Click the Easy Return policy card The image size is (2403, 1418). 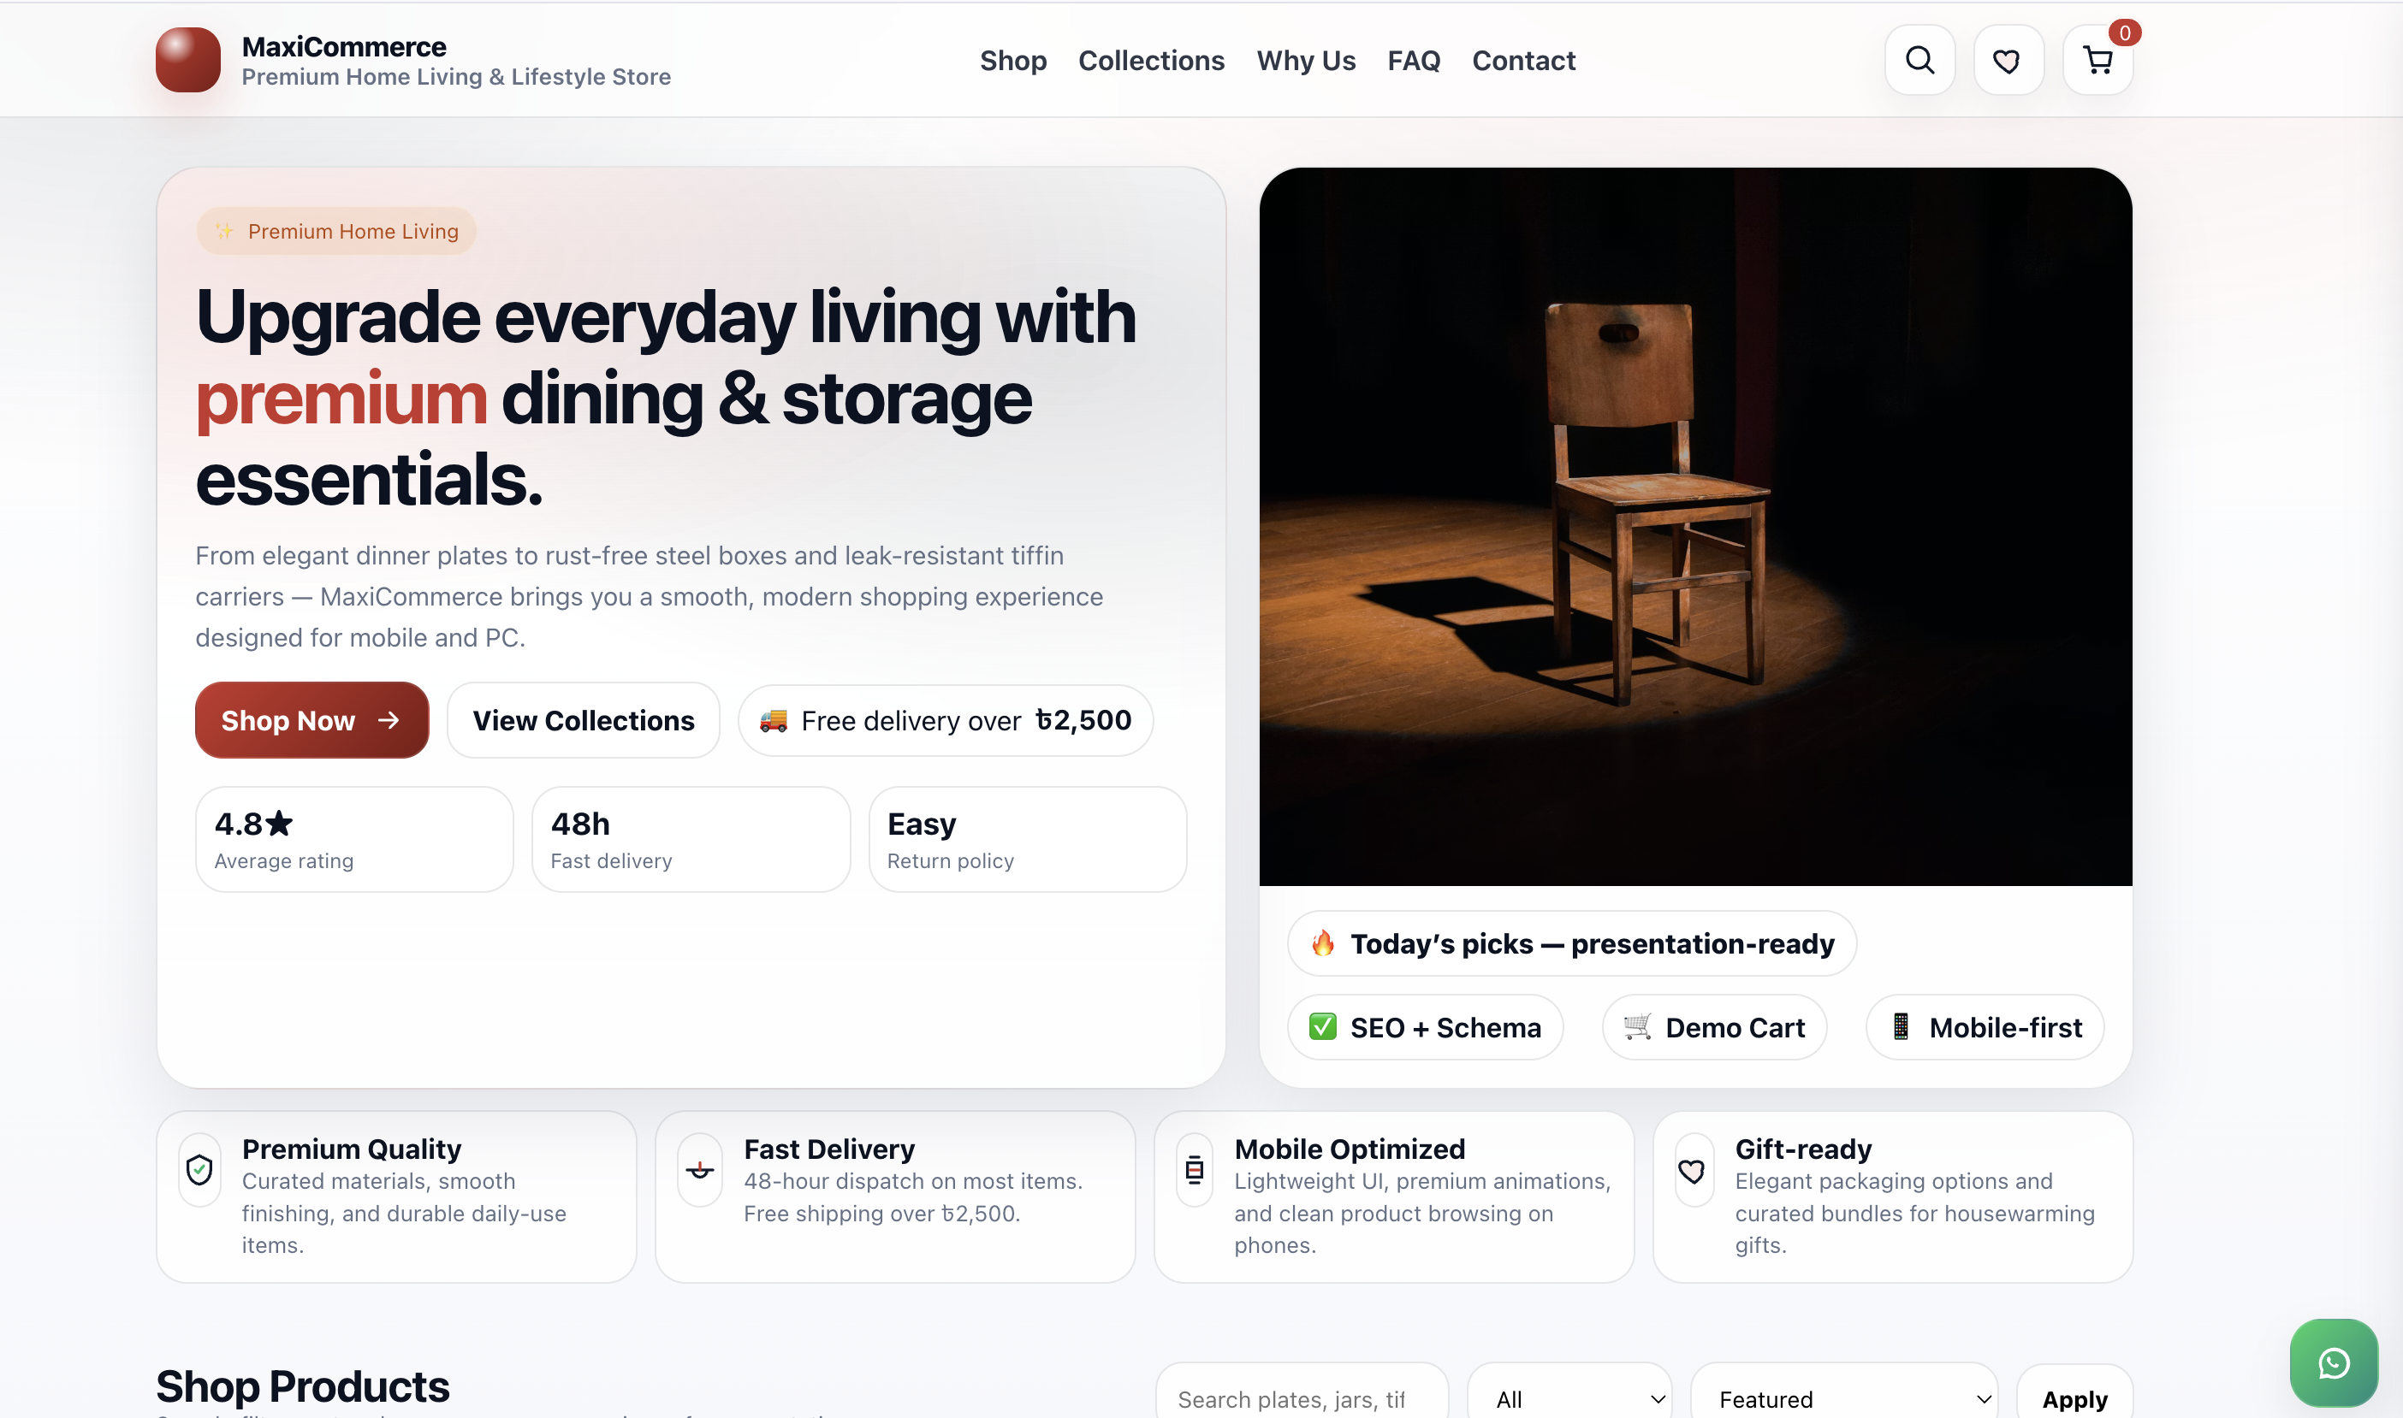point(1028,839)
